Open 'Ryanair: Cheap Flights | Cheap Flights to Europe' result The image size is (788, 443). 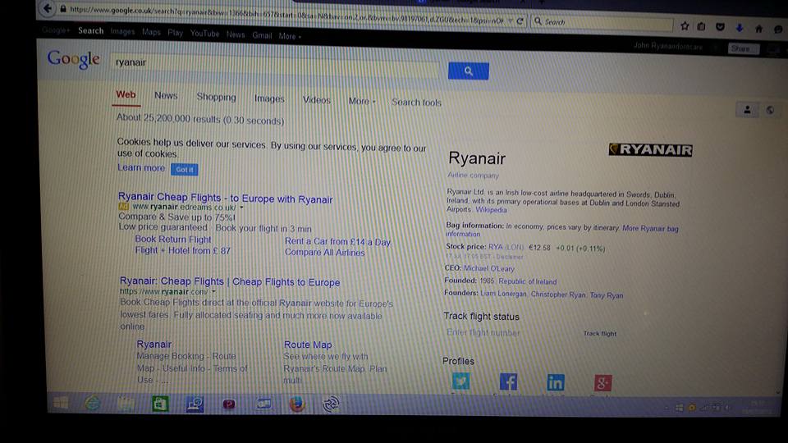230,281
